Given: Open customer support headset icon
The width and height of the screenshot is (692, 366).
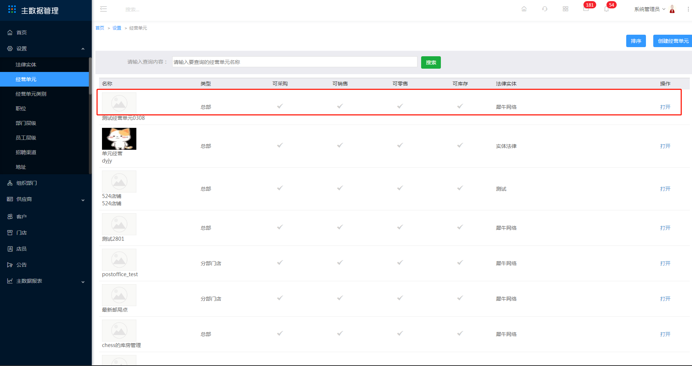Looking at the screenshot, I should click(x=545, y=9).
